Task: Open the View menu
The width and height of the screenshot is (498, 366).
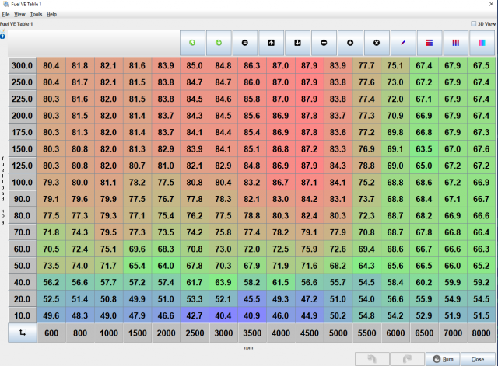Action: click(x=19, y=14)
